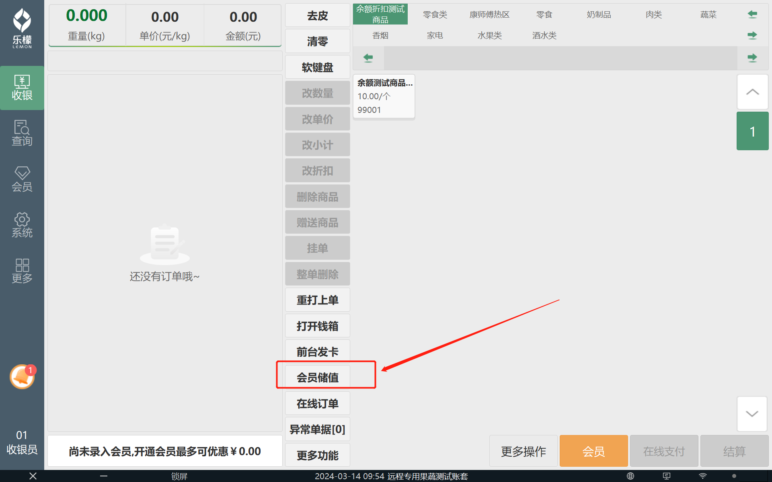Open the 查询 query sidebar icon
The image size is (772, 482).
coord(22,133)
